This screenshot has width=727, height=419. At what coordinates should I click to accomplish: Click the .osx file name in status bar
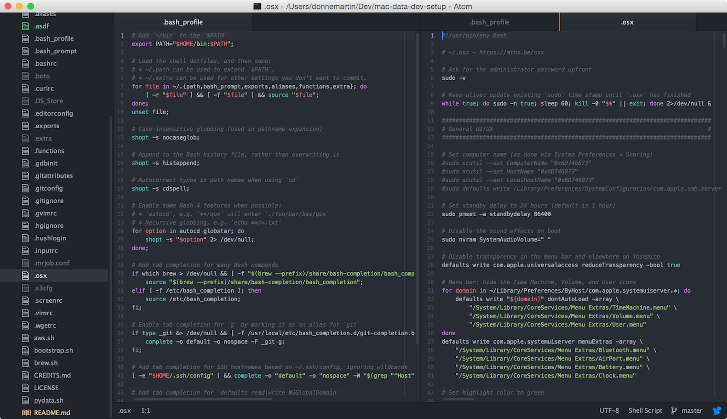click(x=125, y=411)
